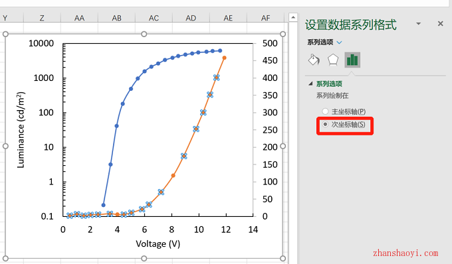Click the Voltage (V) axis title

pos(158,244)
